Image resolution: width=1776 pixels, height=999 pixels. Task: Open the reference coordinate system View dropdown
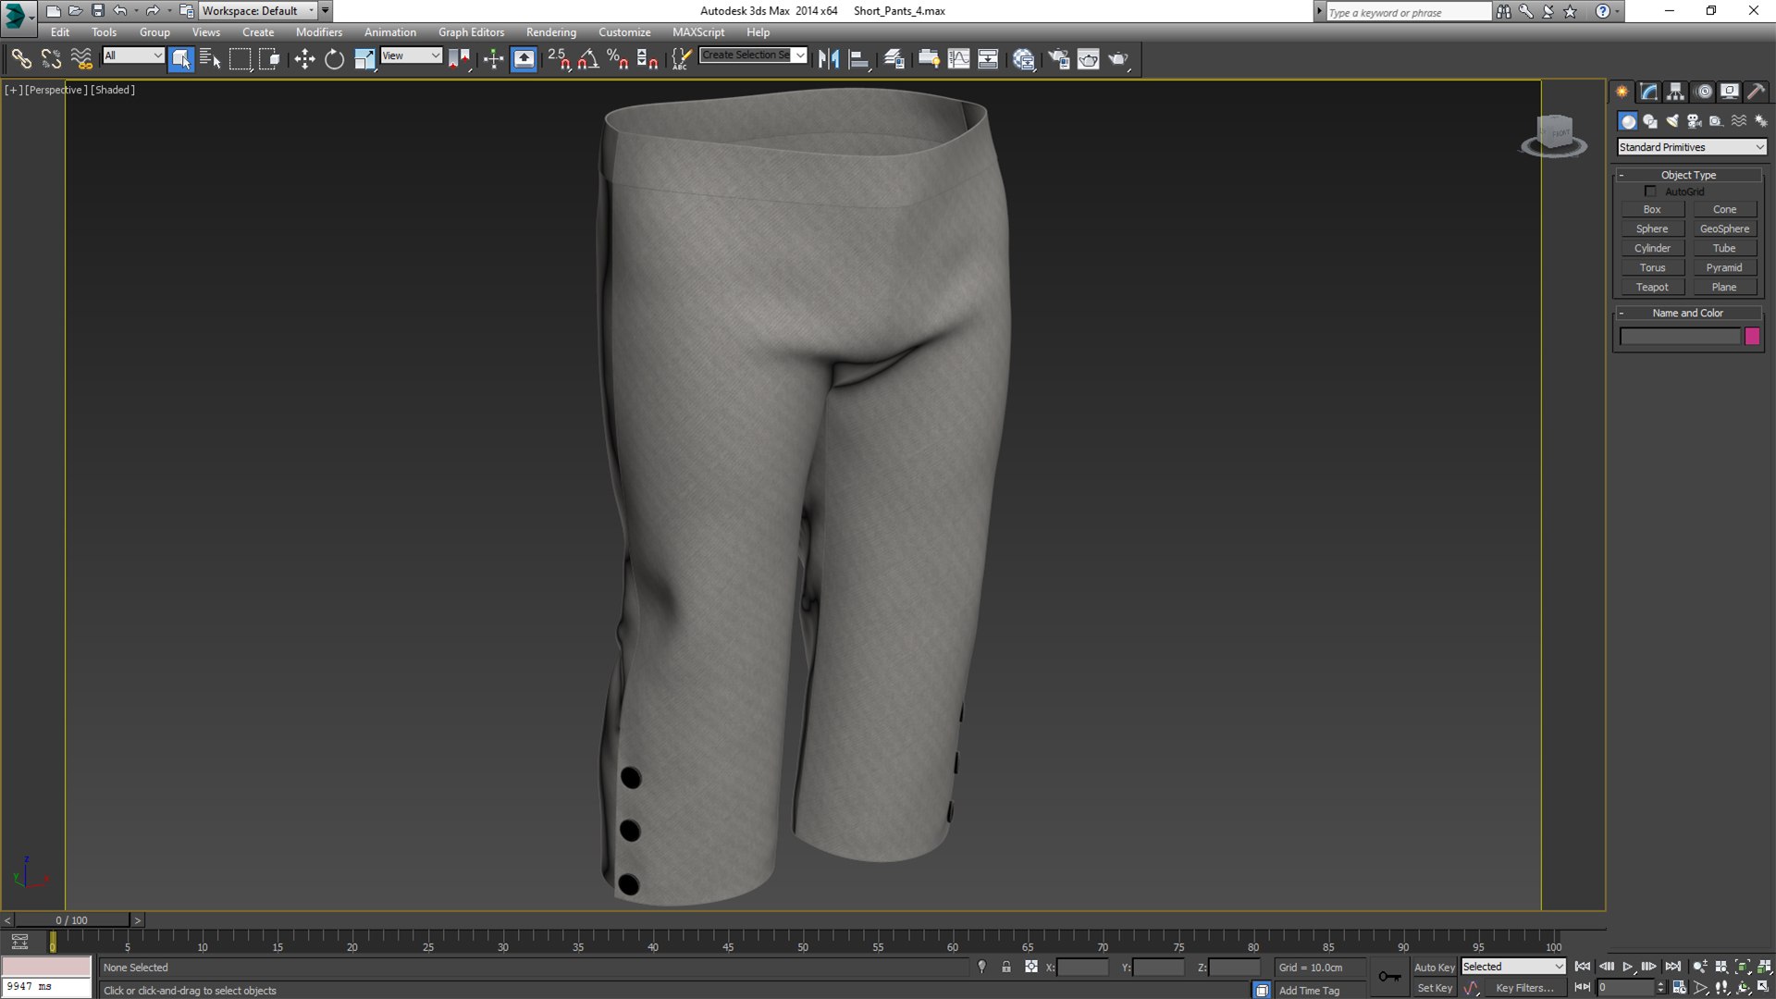[411, 55]
